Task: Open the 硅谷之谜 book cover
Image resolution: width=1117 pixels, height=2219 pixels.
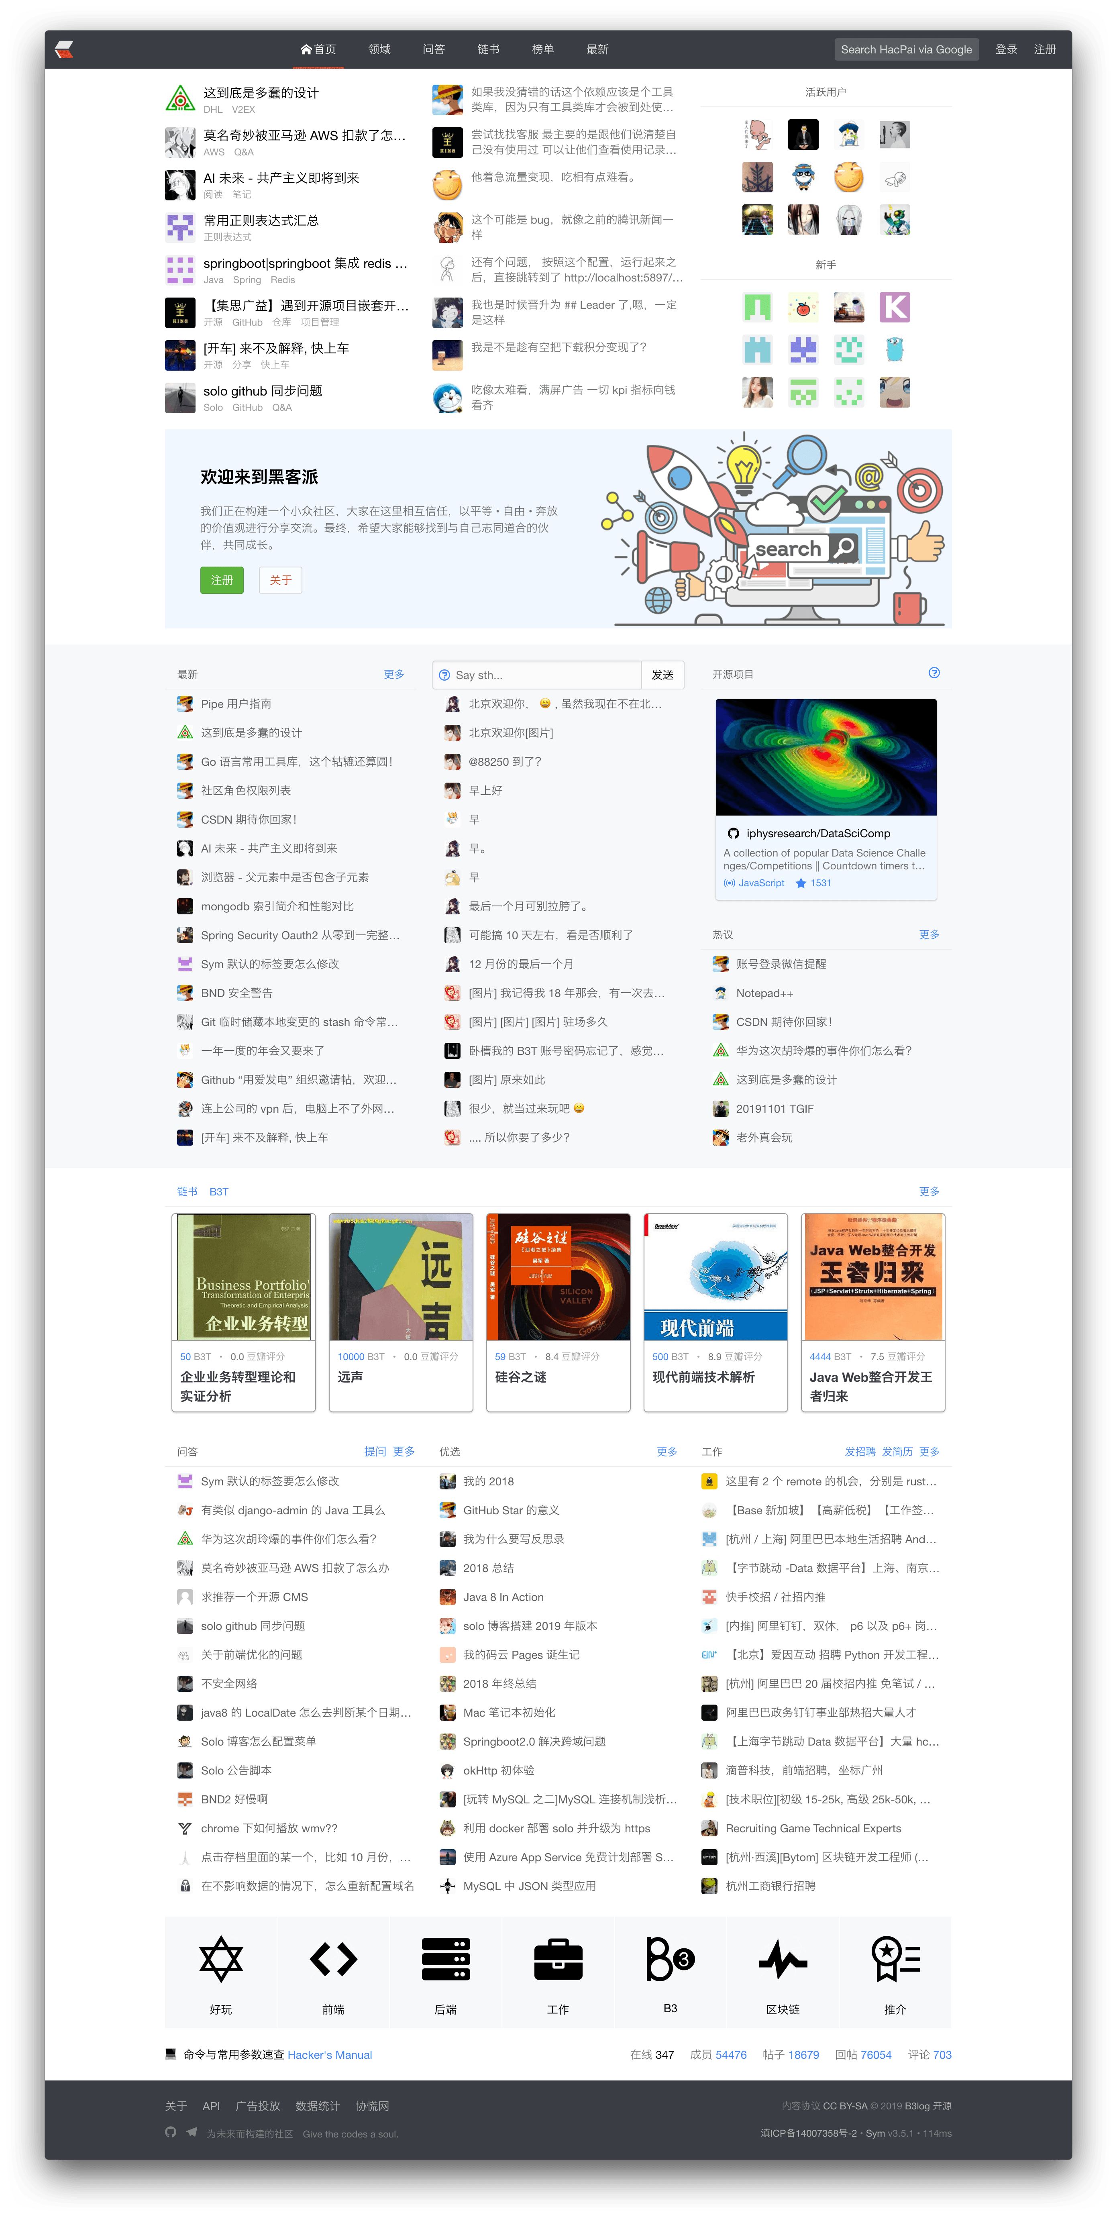Action: pyautogui.click(x=558, y=1277)
